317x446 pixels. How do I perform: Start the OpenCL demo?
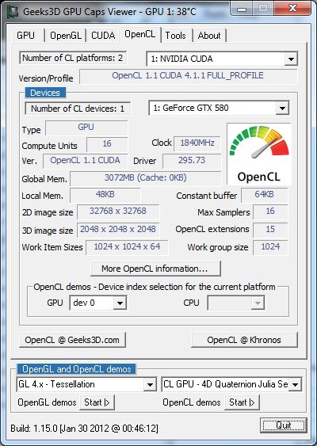coord(242,402)
